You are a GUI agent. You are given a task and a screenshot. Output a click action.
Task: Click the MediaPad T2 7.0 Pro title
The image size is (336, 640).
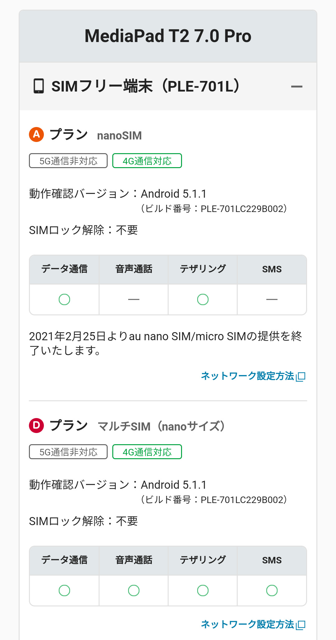pos(168,36)
